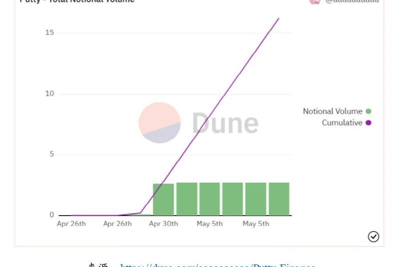Click the 0 label on y-axis
The height and width of the screenshot is (267, 397).
[51, 215]
